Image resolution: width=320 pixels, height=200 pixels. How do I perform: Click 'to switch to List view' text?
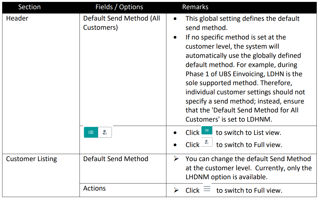coord(248,133)
